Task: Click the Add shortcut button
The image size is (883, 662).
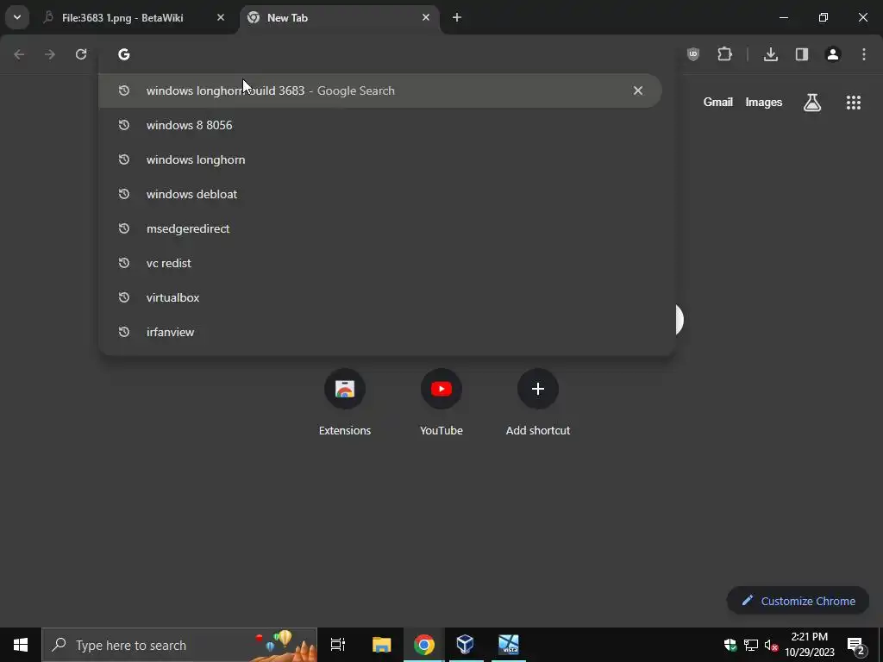Action: pyautogui.click(x=538, y=403)
